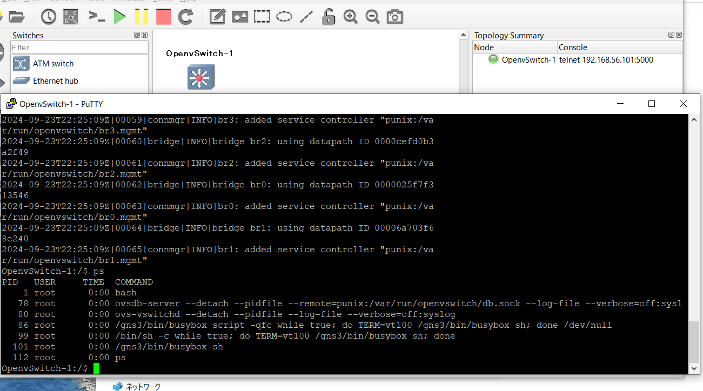Image resolution: width=703 pixels, height=391 pixels.
Task: Select OpenvSwitch-1 in Topology Summary
Action: point(528,60)
